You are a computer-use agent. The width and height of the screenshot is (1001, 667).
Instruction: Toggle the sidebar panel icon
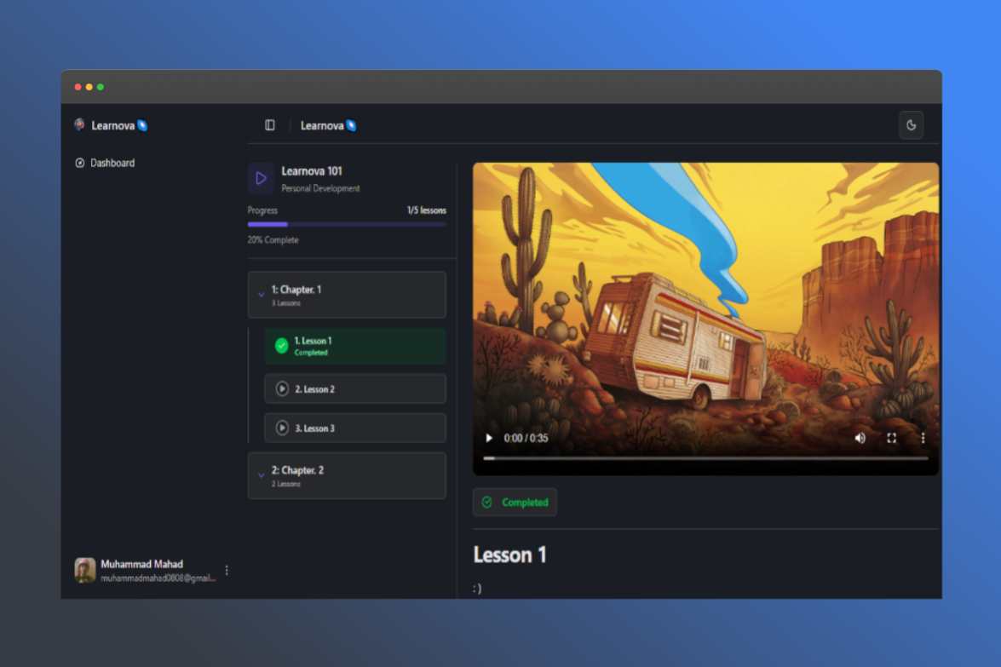[x=270, y=125]
